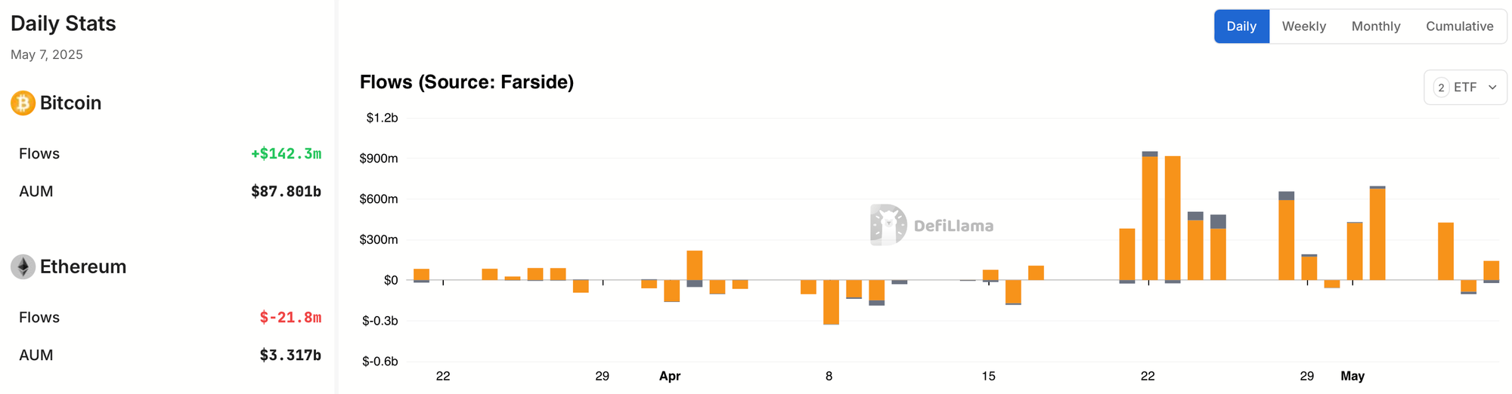Open the ETF selector dropdown
Viewport: 1512px width, 394px height.
pyautogui.click(x=1465, y=88)
